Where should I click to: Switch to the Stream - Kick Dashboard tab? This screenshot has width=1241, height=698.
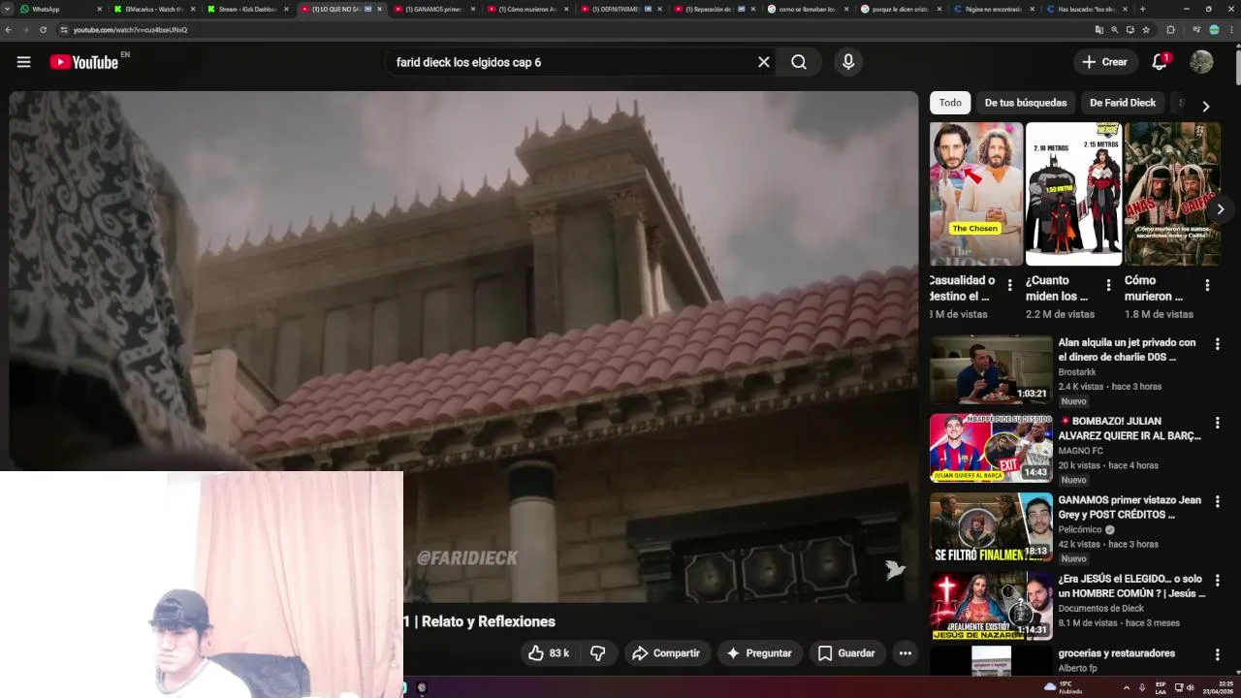coord(247,9)
